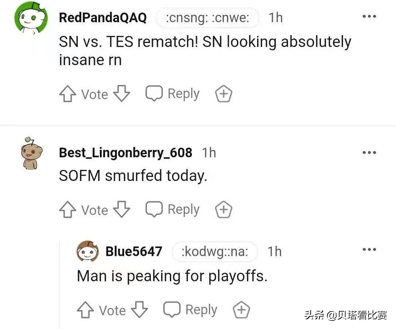The width and height of the screenshot is (396, 329).
Task: View Blue5647's profile
Action: [x=134, y=251]
